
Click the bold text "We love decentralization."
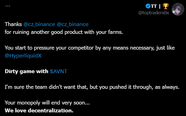(39, 110)
